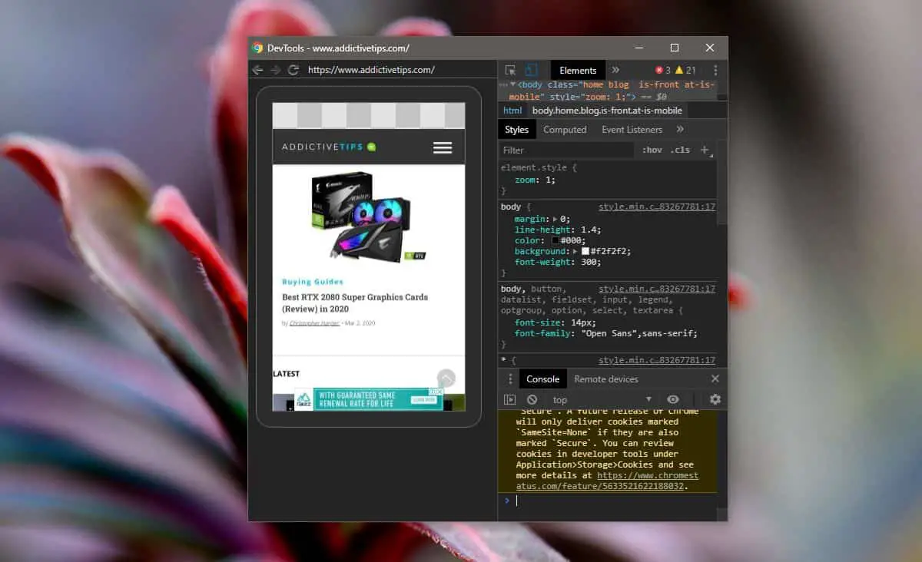
Task: Toggle the .cls class editor
Action: point(680,150)
